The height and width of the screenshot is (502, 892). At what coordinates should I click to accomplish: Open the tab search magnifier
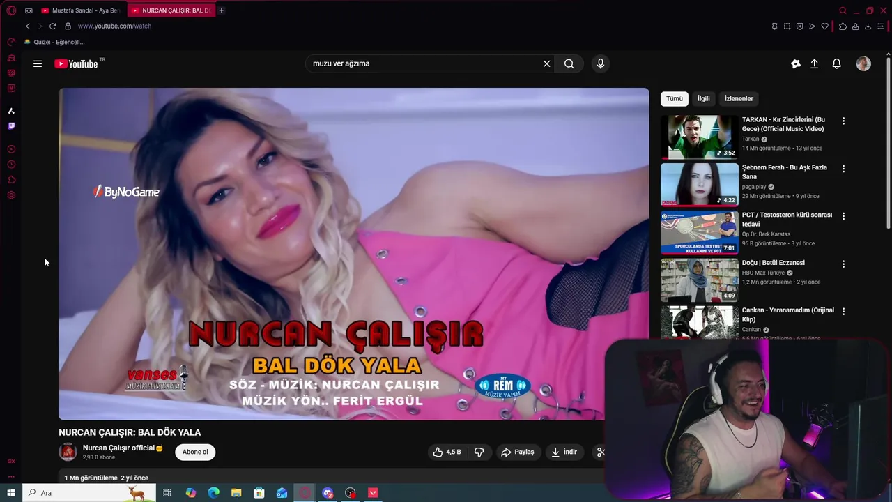[x=843, y=10]
